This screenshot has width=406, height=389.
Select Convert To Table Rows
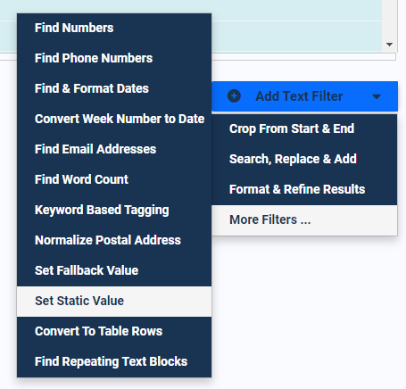tap(114, 331)
